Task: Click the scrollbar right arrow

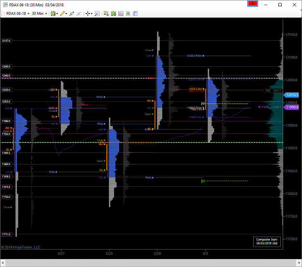Action: [299, 263]
